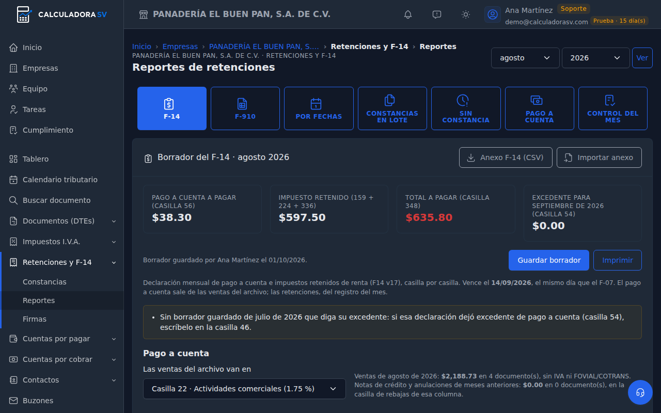661x413 pixels.
Task: Toggle light theme with the sun icon
Action: (x=466, y=14)
